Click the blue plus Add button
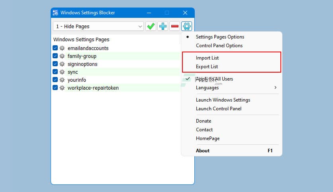Viewport: 333px width, 192px height. pos(163,26)
